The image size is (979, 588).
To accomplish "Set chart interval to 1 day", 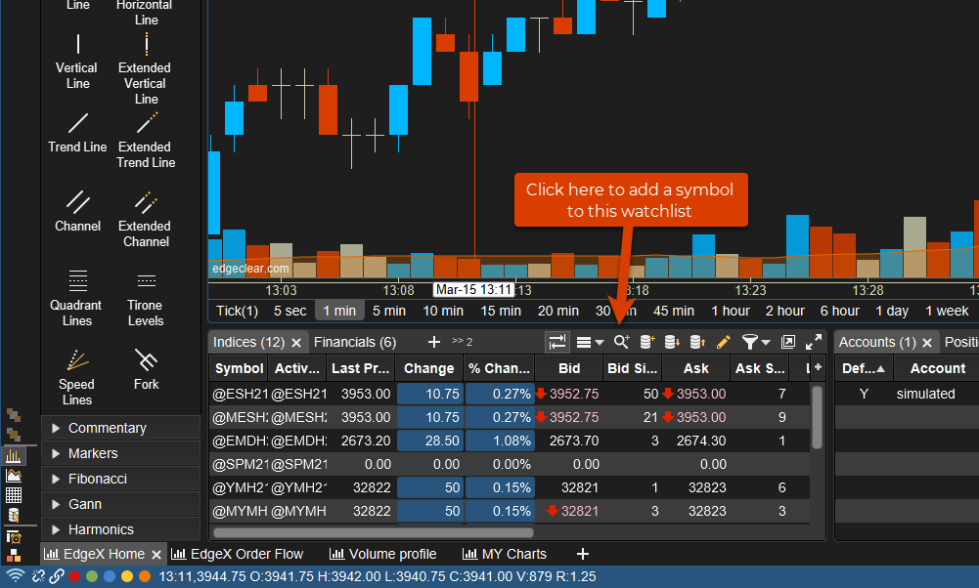I will click(892, 311).
